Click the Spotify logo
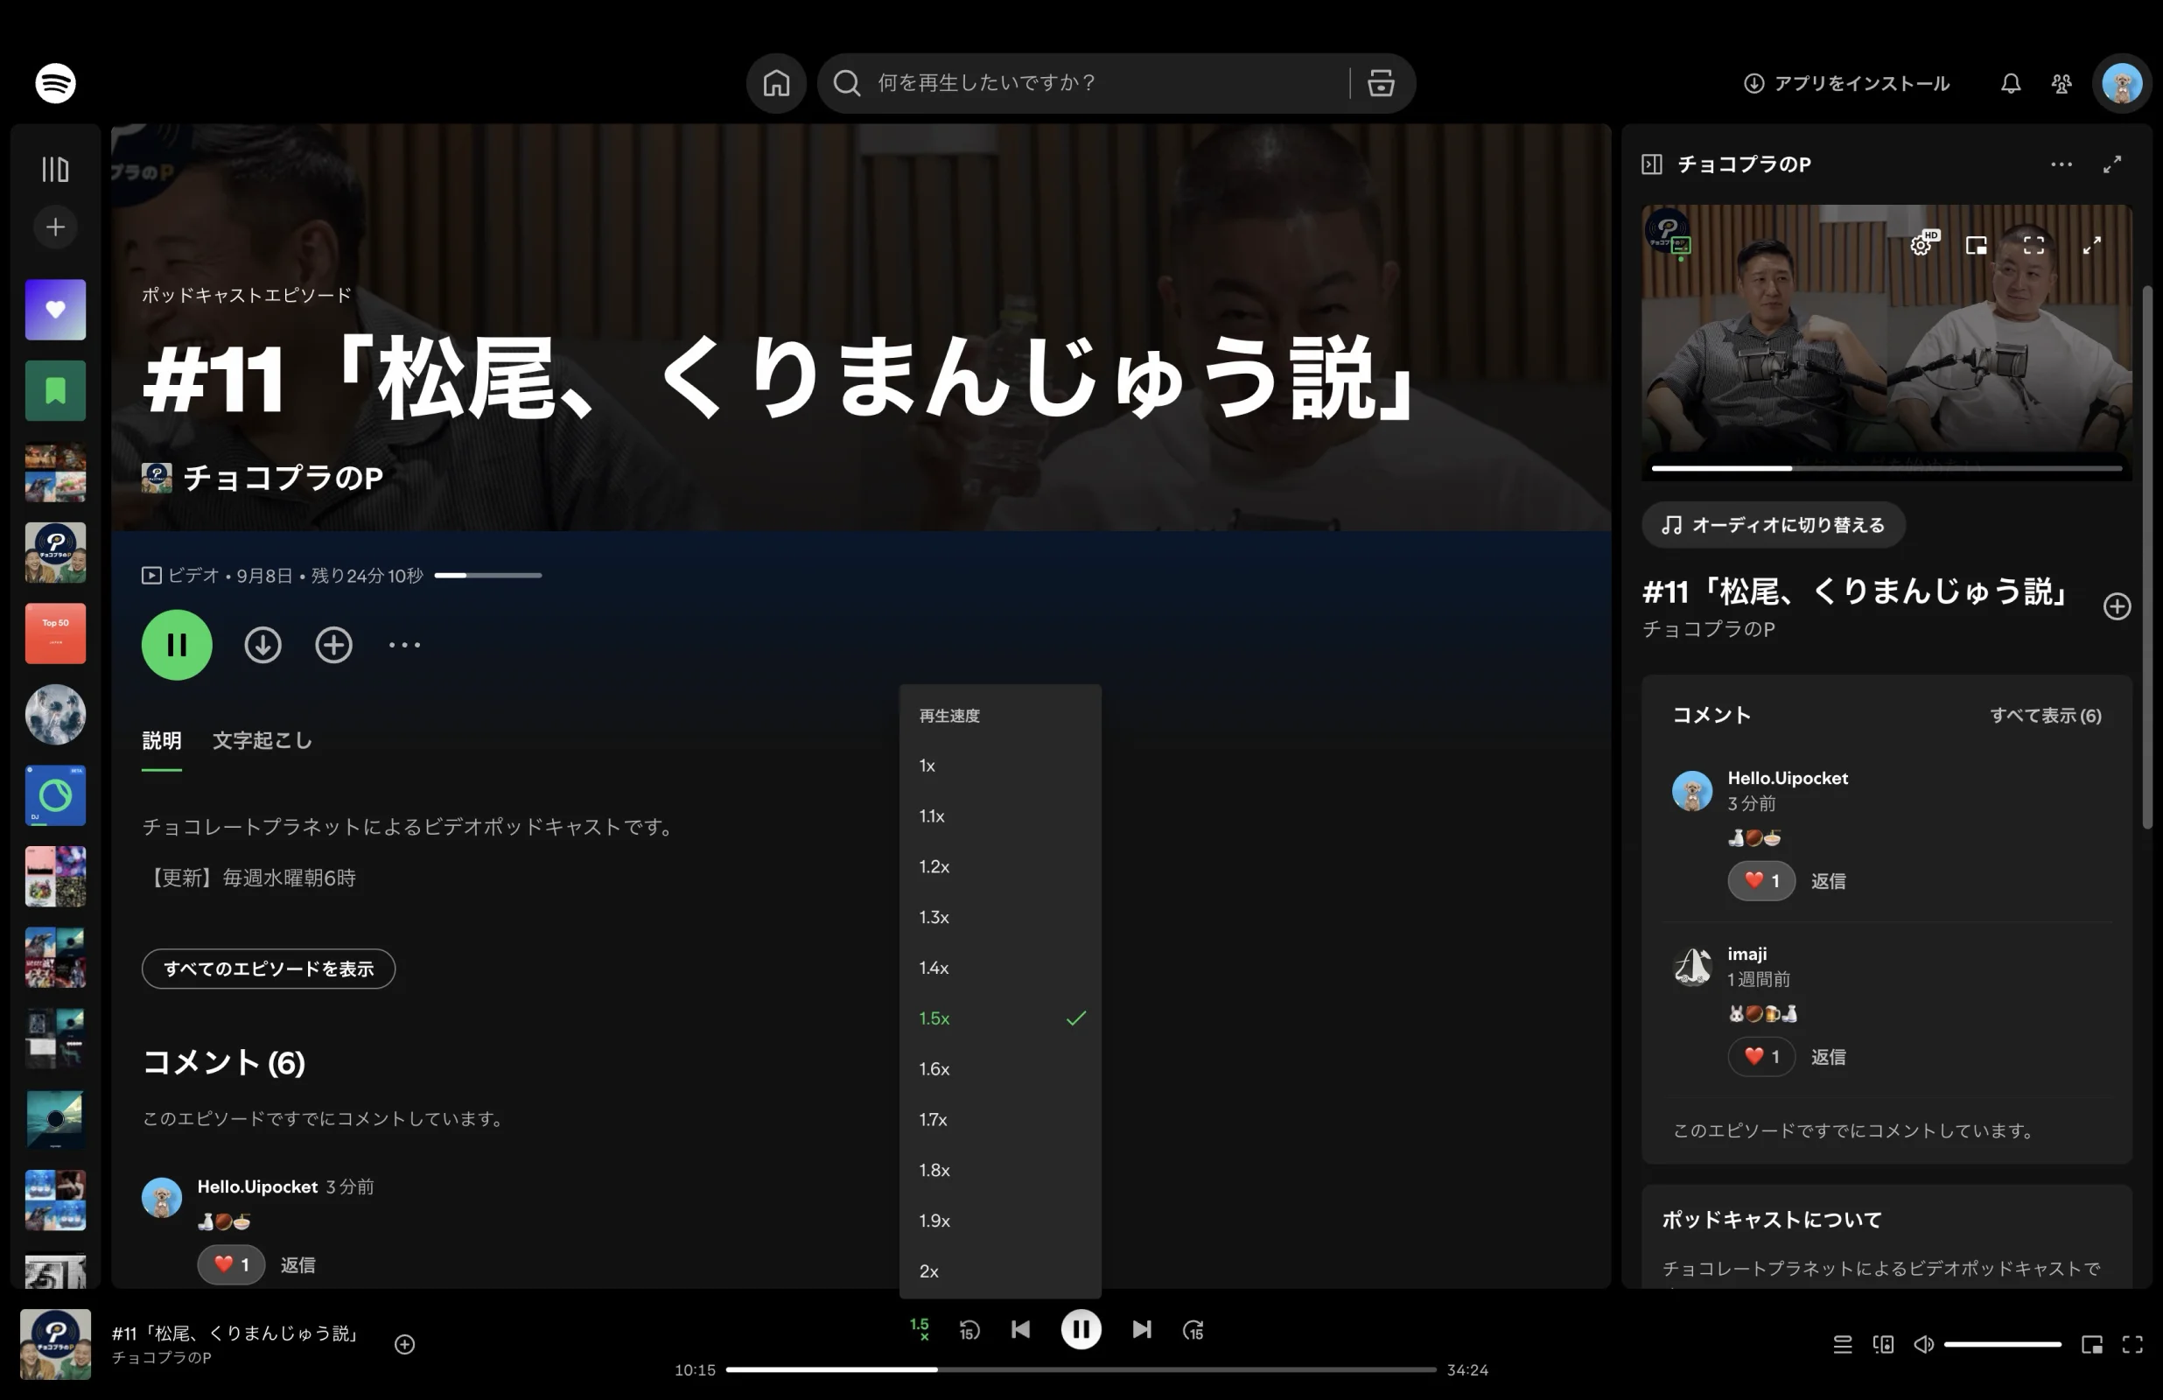 tap(55, 83)
